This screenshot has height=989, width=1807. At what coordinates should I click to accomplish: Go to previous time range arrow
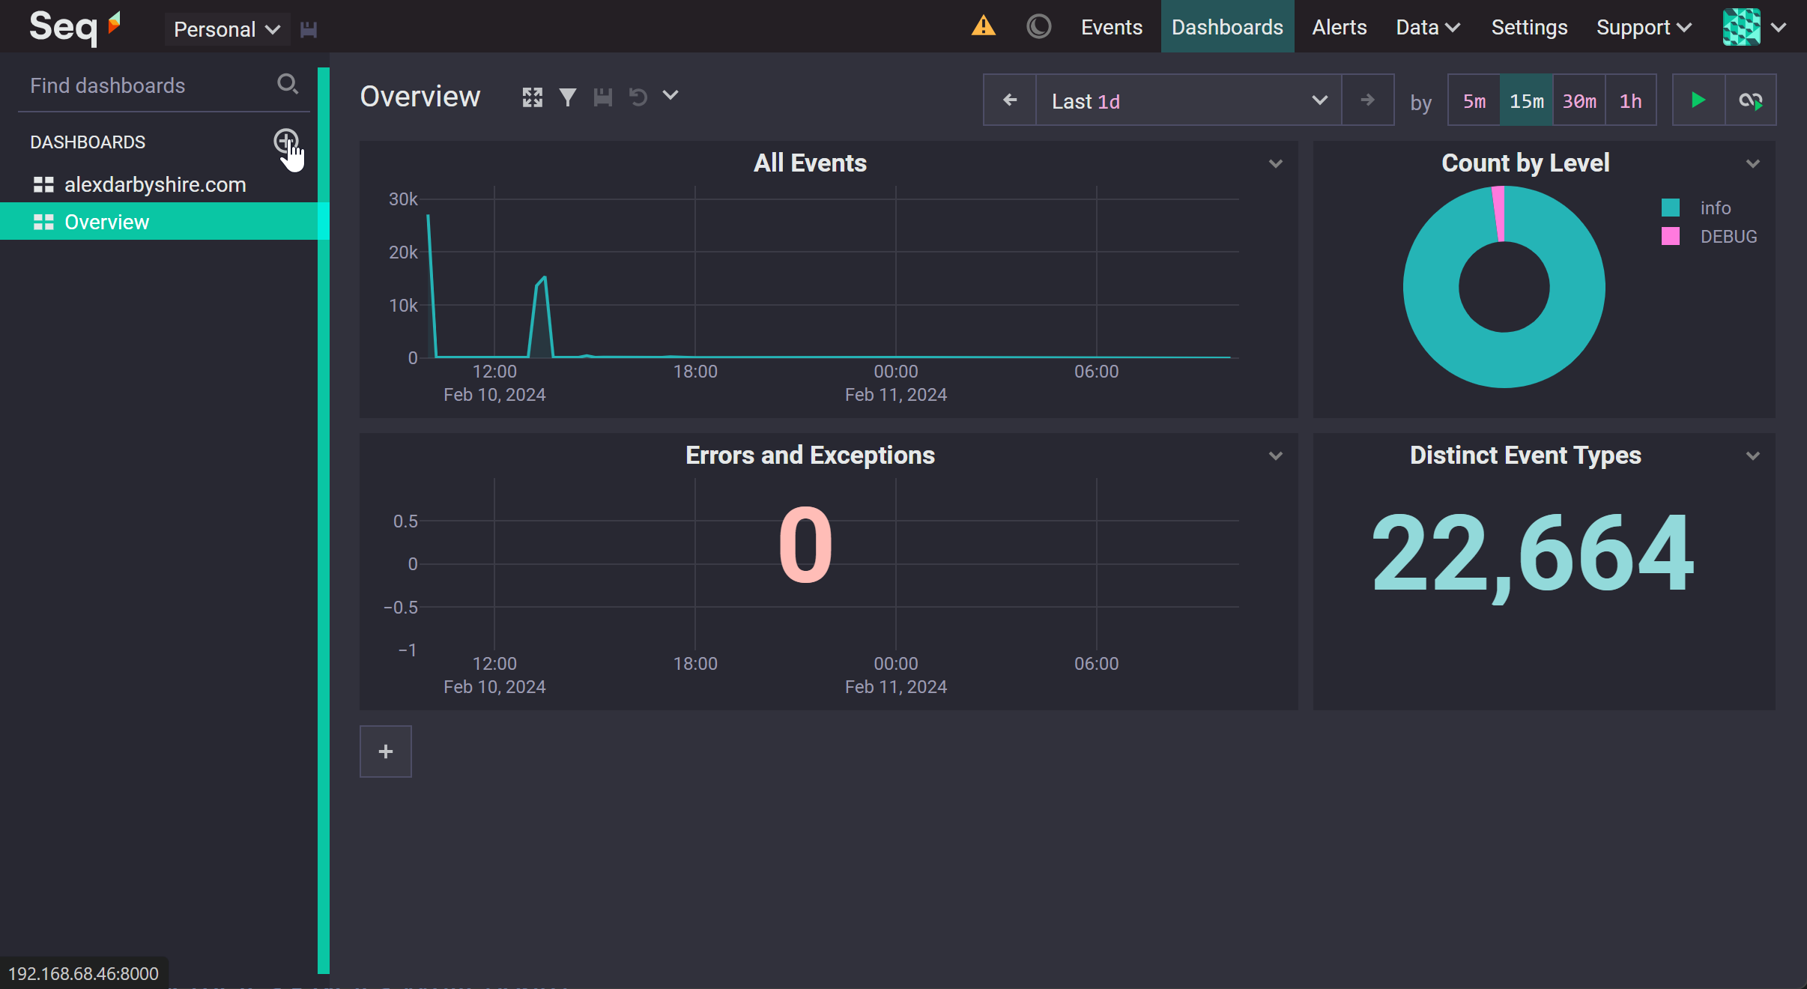[x=1009, y=100]
